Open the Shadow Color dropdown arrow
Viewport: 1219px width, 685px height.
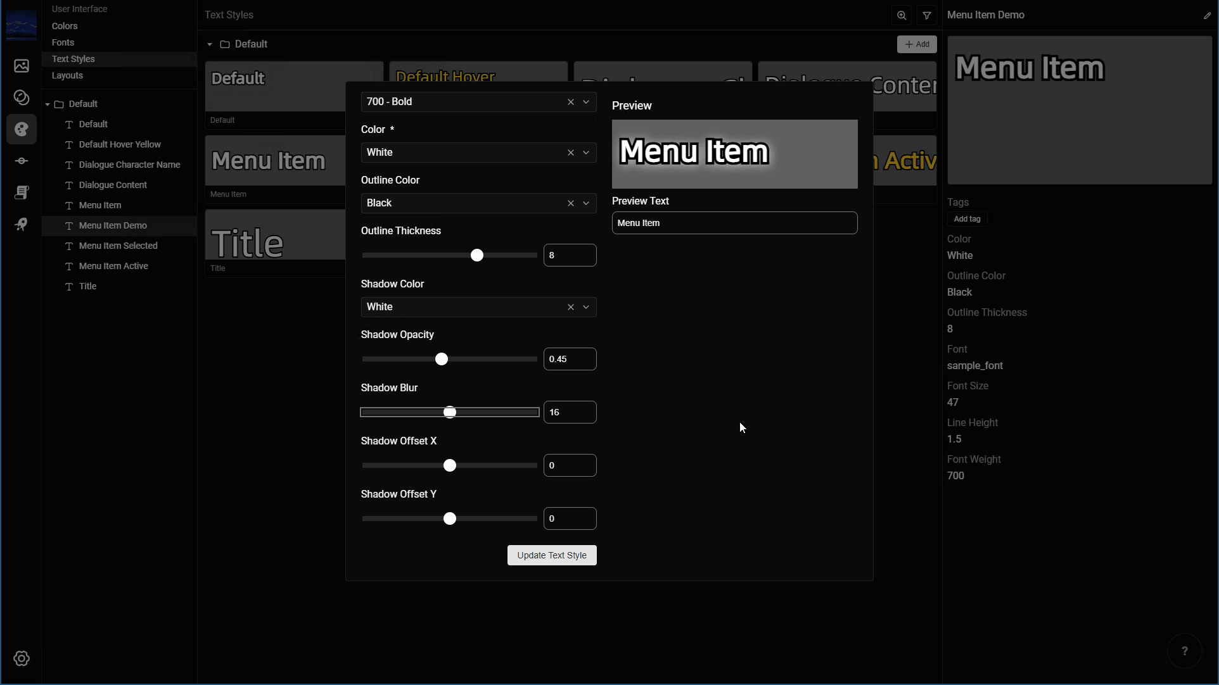(x=586, y=307)
